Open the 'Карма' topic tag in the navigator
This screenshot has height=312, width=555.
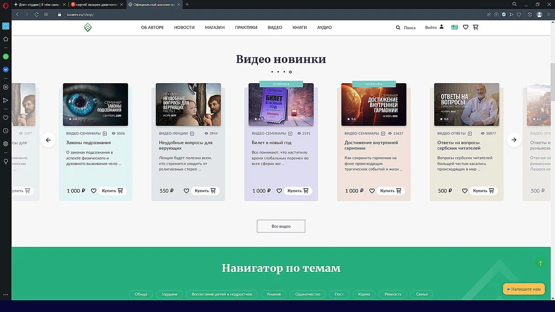365,294
